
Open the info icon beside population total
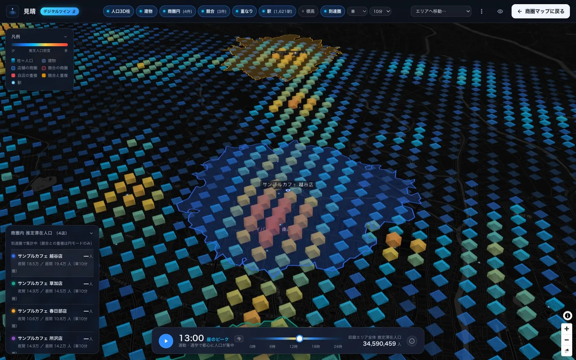412,341
